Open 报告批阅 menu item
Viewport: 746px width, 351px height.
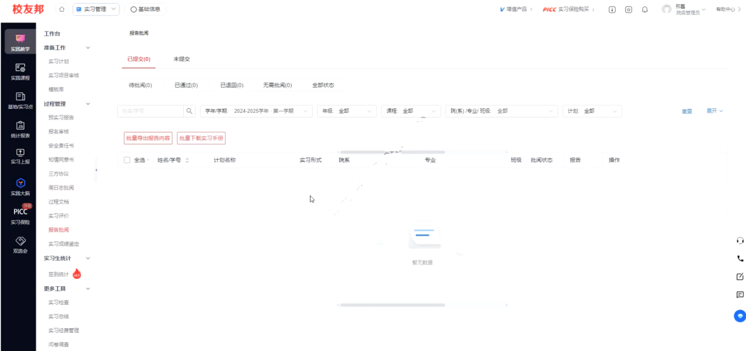59,230
